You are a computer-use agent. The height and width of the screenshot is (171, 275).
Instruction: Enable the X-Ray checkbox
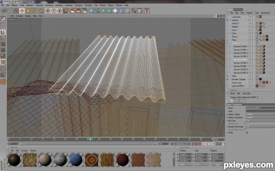(247, 133)
